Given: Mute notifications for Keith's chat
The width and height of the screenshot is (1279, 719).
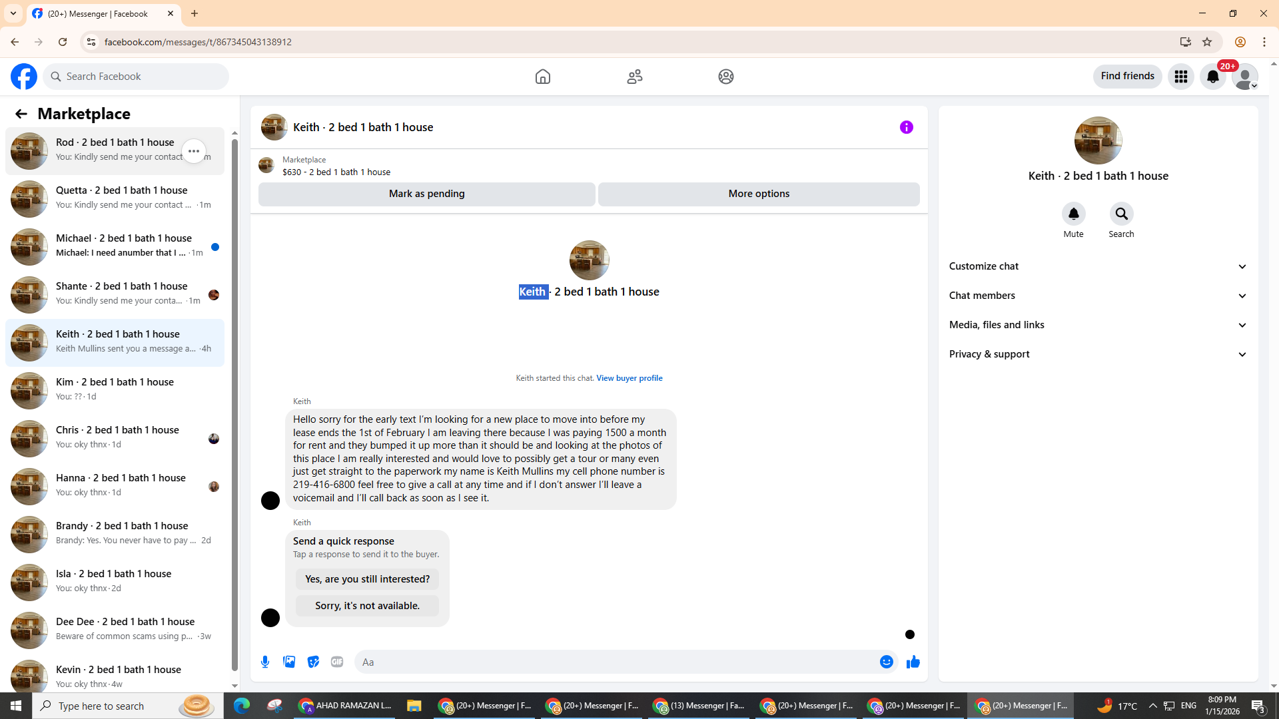Looking at the screenshot, I should click(x=1073, y=214).
